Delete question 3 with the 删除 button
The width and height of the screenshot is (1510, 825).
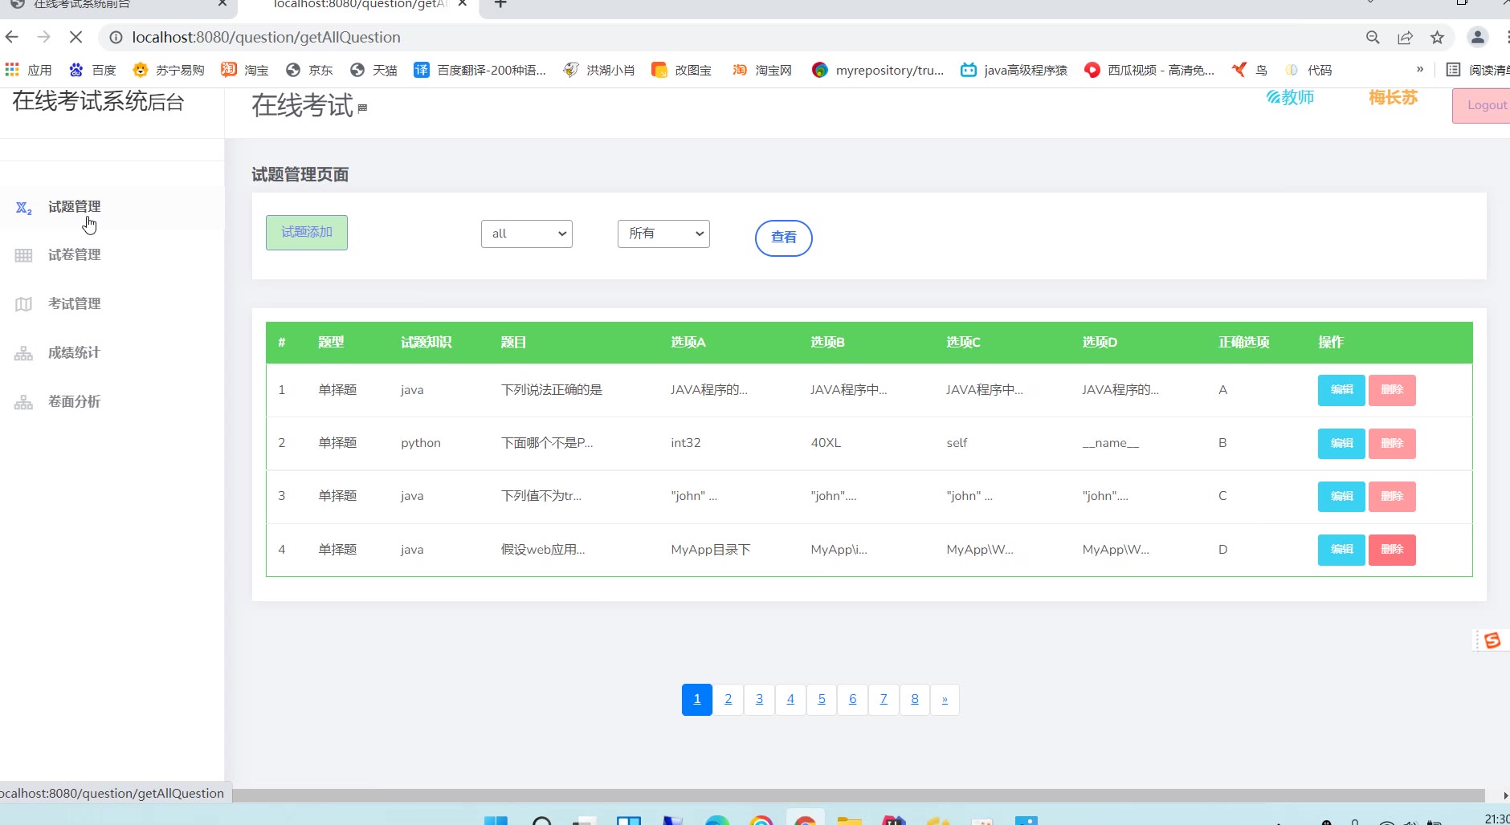point(1392,496)
